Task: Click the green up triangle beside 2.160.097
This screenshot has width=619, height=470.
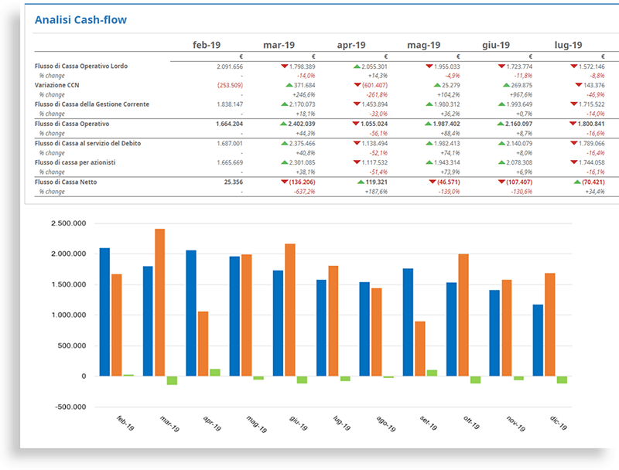Action: point(500,124)
